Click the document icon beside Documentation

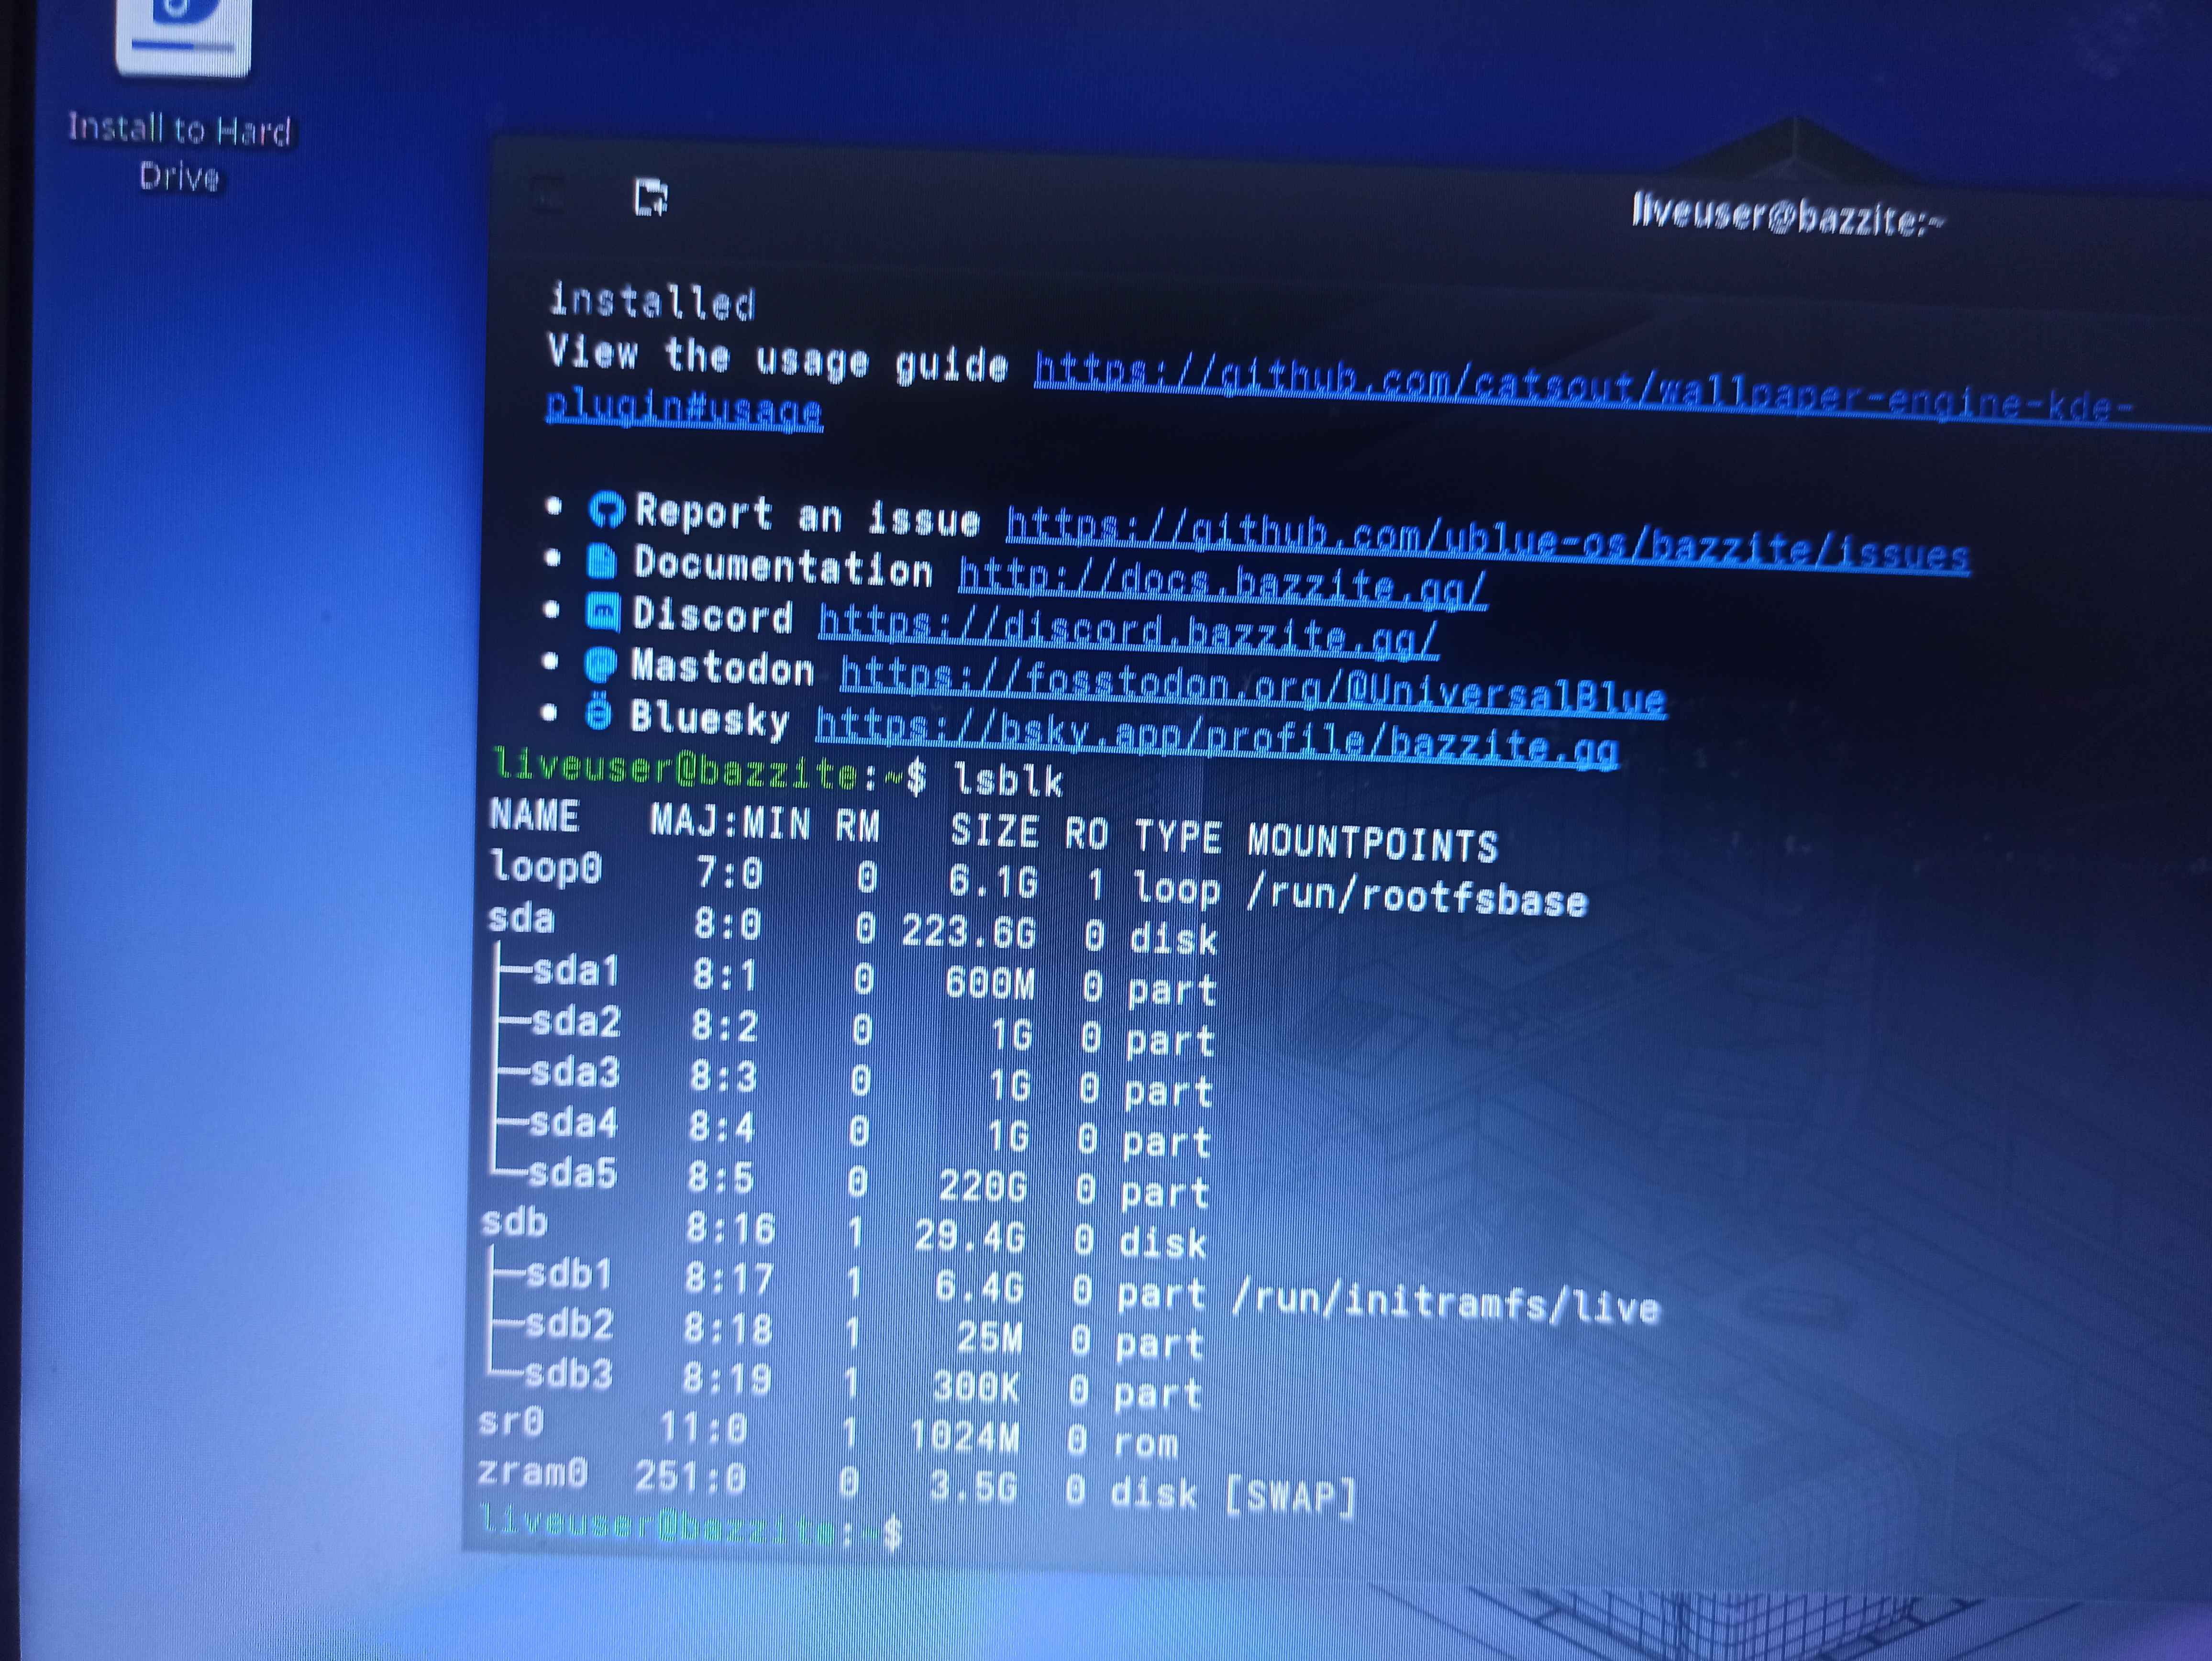[602, 561]
